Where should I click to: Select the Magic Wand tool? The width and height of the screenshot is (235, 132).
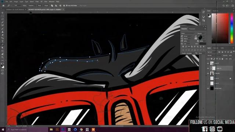click(3, 22)
